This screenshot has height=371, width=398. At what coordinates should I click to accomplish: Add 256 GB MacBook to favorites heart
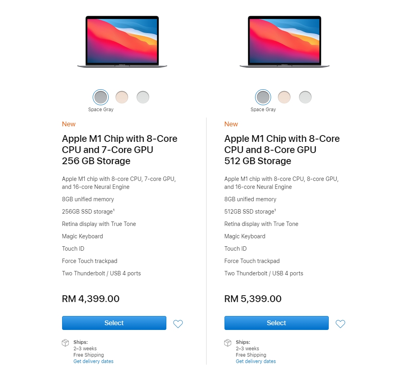(178, 324)
